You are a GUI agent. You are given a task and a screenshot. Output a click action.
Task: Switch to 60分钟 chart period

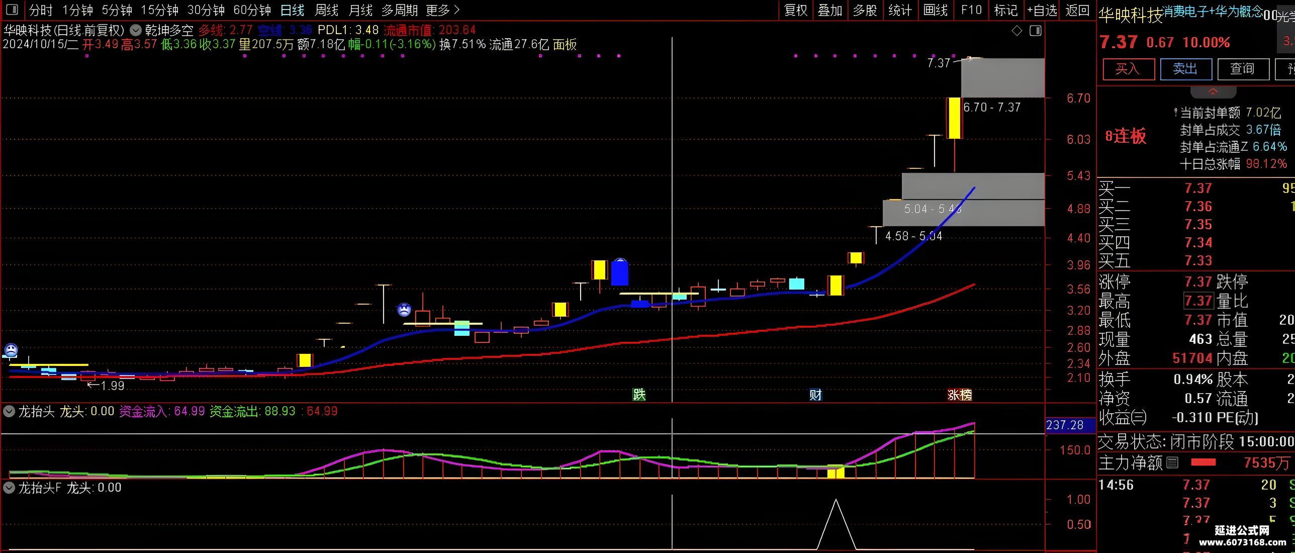point(252,10)
